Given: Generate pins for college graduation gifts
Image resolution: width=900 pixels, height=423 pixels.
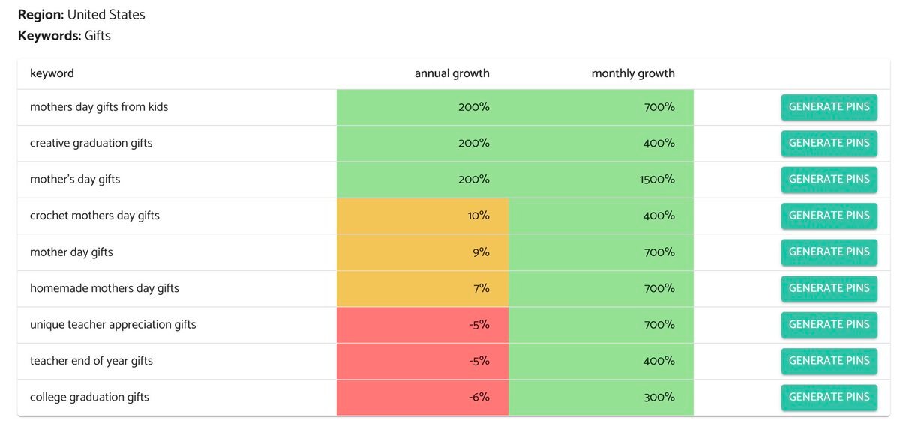Looking at the screenshot, I should (829, 397).
